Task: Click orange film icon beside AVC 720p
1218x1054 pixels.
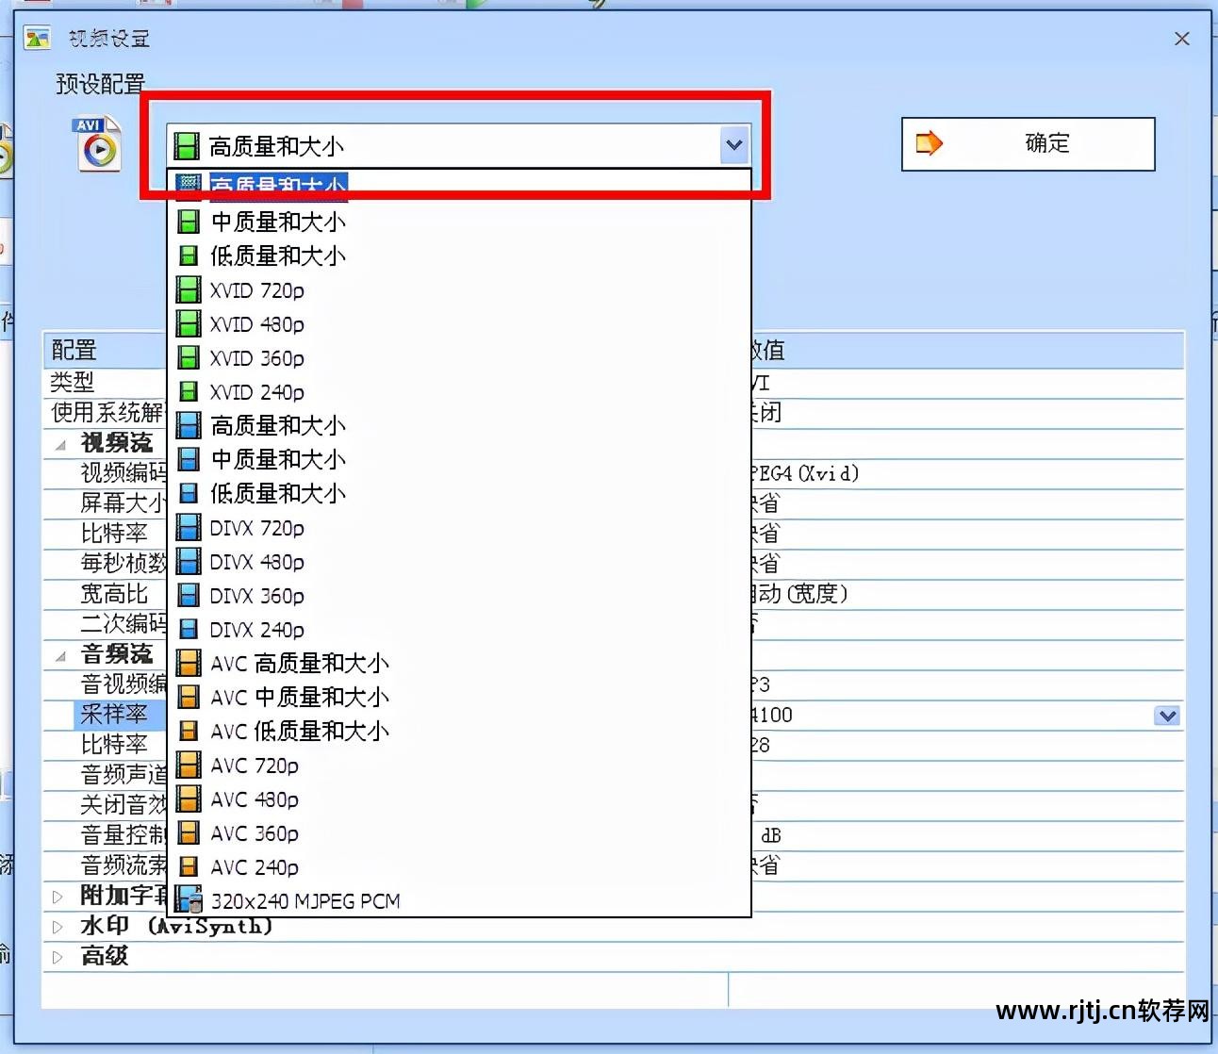Action: [189, 765]
